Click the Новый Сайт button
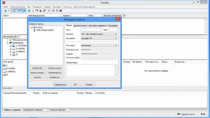Viewport: 210px width, 118px height. click(x=37, y=68)
